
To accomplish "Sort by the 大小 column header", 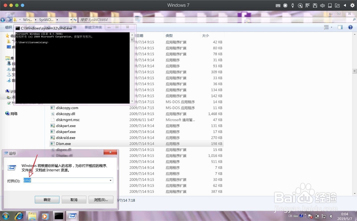I will (205, 36).
